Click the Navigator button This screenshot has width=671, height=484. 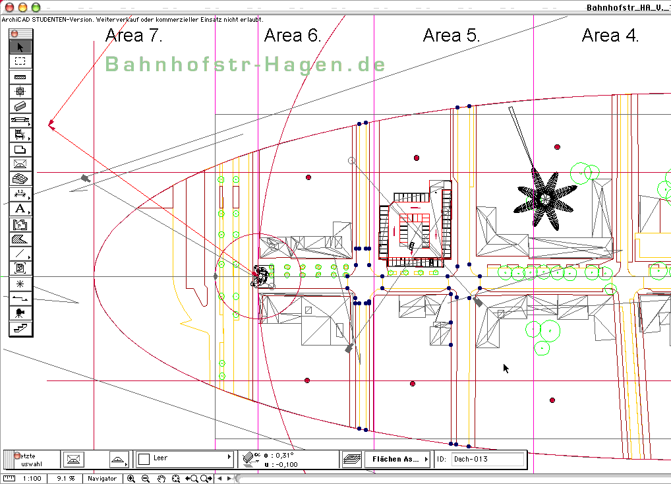pyautogui.click(x=102, y=479)
